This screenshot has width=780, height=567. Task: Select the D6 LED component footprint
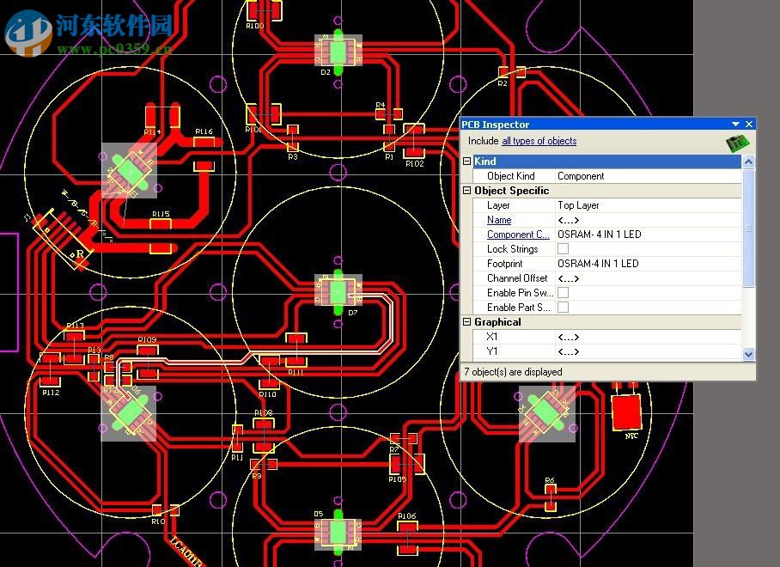click(129, 413)
